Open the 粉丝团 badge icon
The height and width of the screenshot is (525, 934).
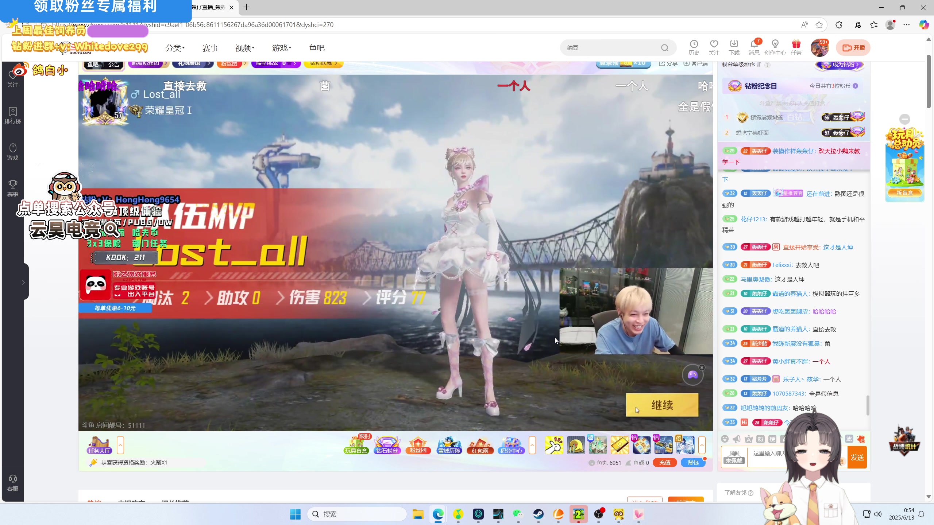coord(418,445)
